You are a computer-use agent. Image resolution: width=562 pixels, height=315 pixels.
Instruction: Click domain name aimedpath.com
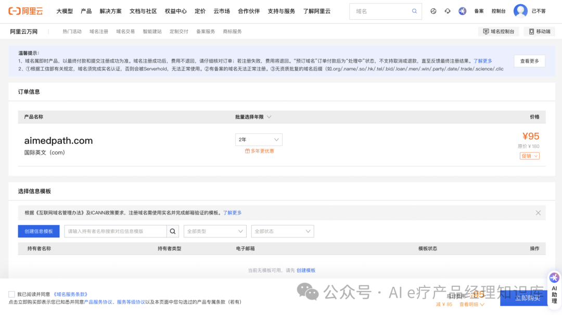pos(58,141)
